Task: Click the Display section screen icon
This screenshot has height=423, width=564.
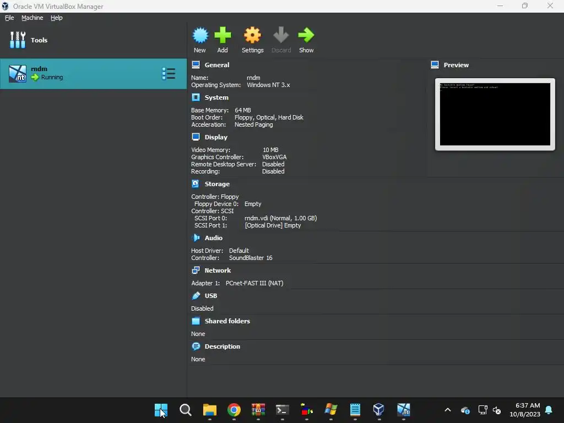Action: 196,137
